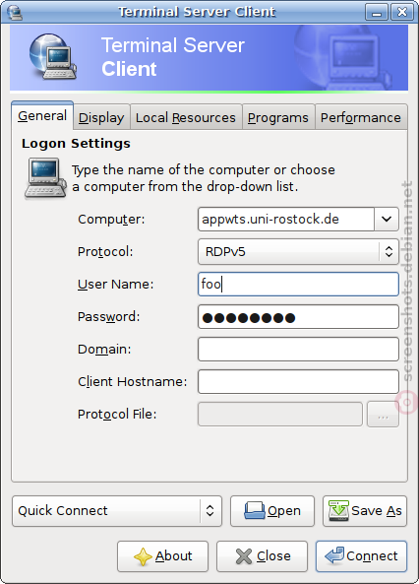Click the printer icon on Open button
Viewport: 419px width, 584px height.
[x=255, y=510]
